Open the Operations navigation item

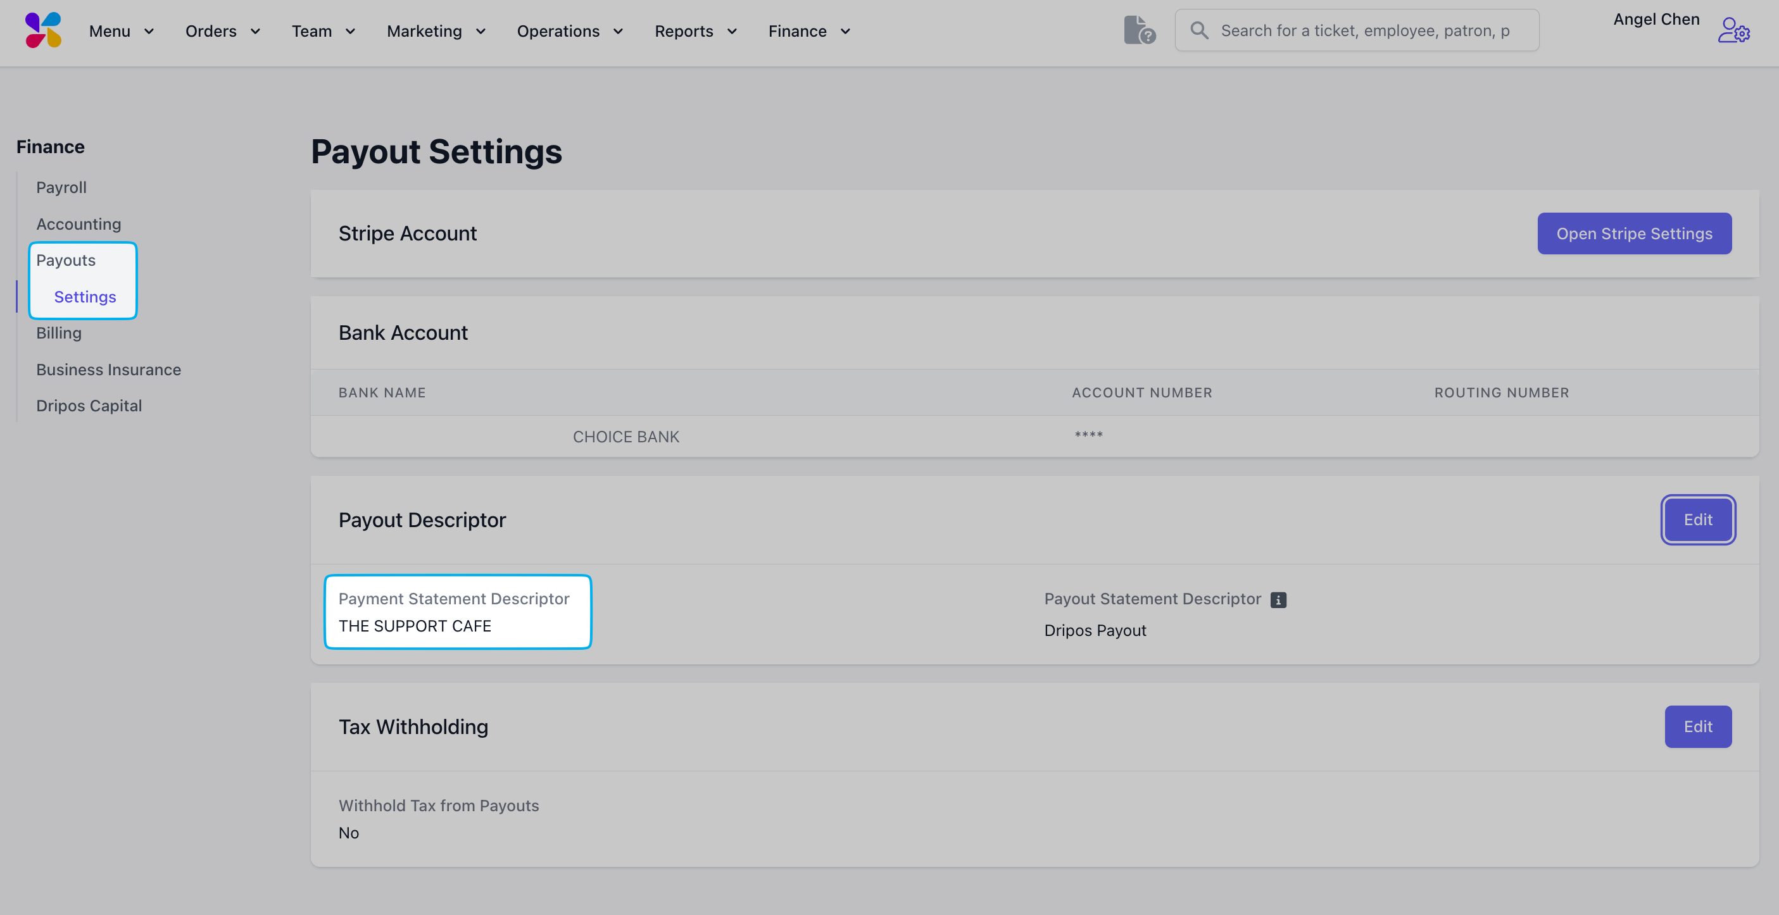pyautogui.click(x=558, y=31)
